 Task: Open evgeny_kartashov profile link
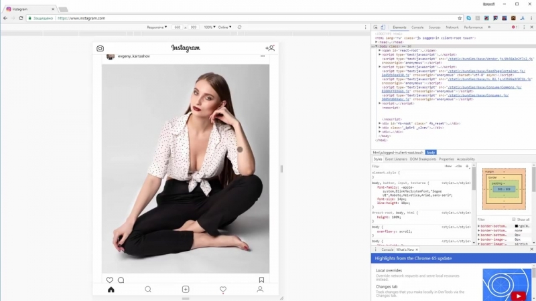tap(133, 56)
